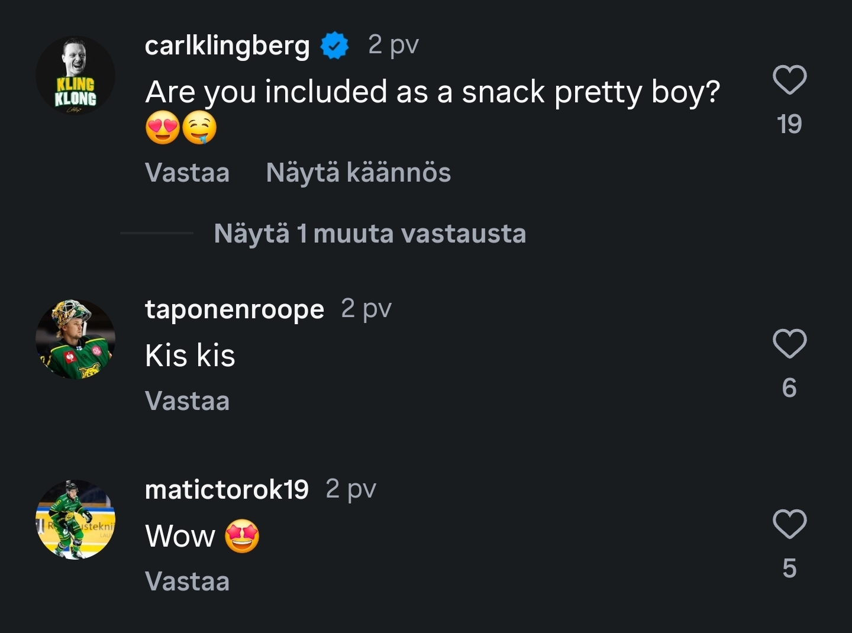852x633 pixels.
Task: Tap the heart on matictorok19's comment
Action: [789, 524]
